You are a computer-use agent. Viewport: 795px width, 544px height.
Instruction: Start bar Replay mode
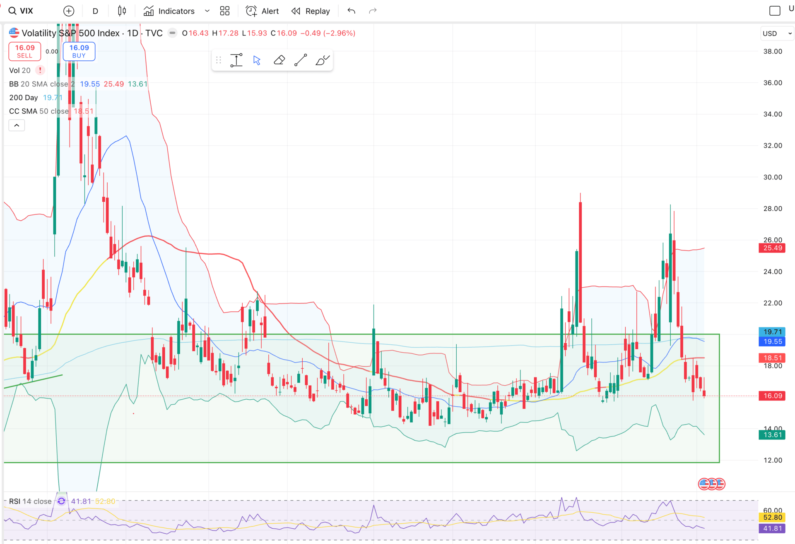[311, 11]
